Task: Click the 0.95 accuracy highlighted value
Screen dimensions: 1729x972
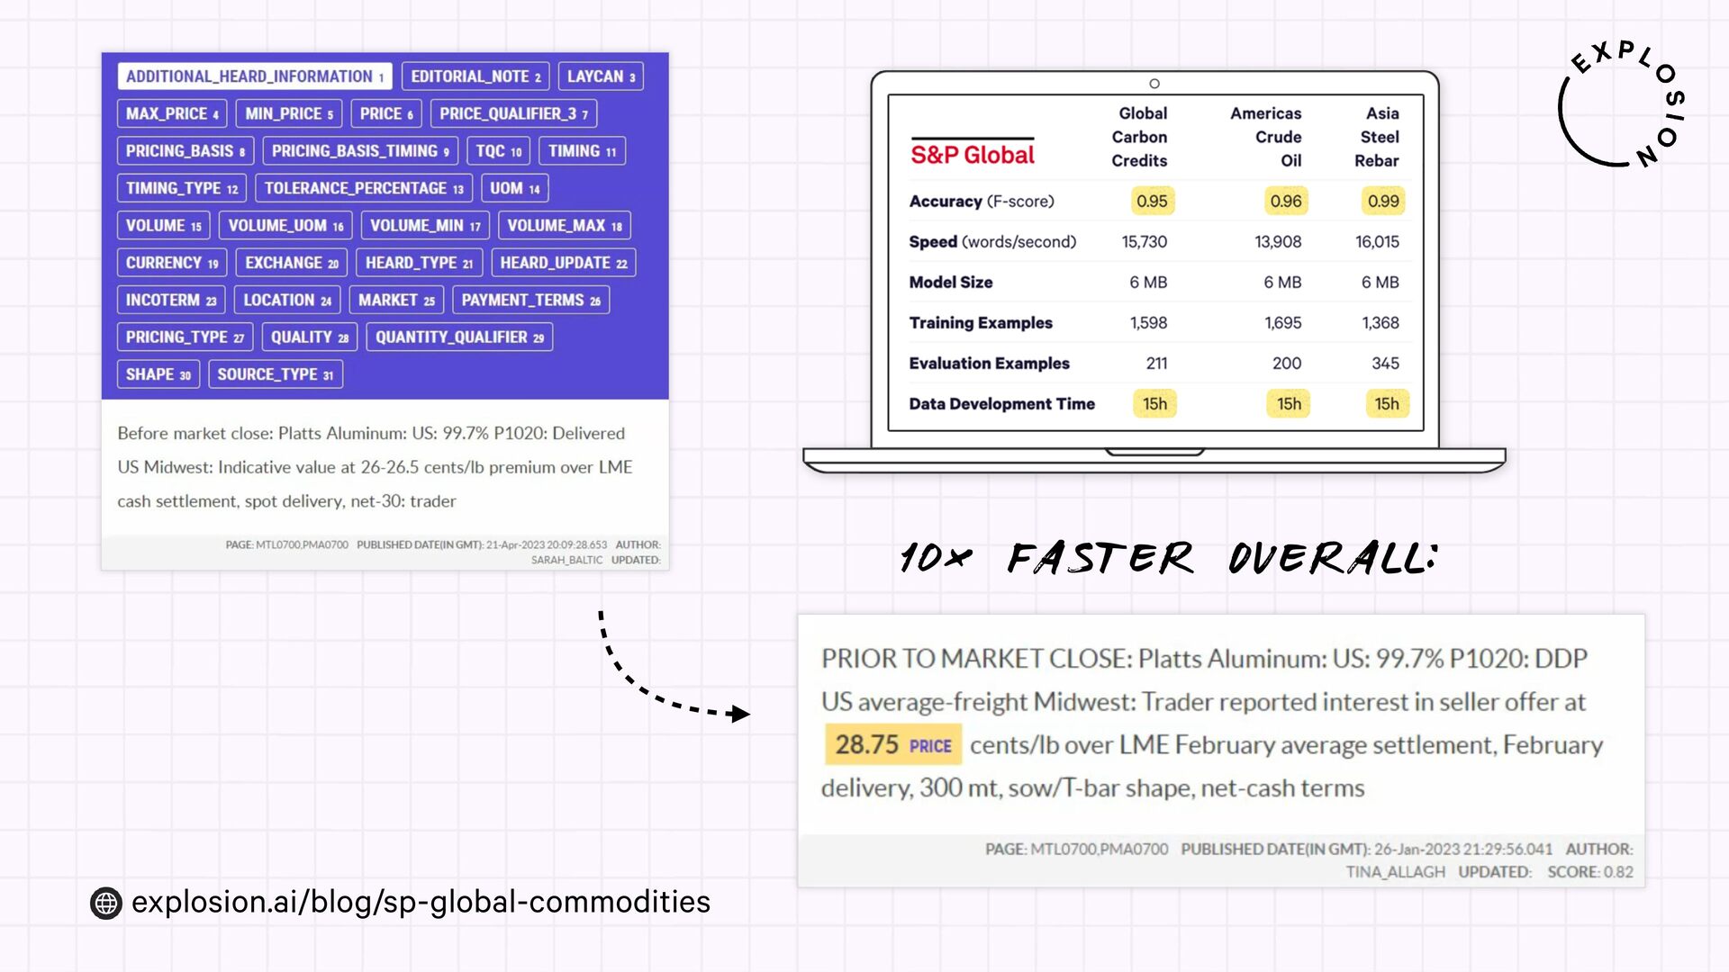Action: (x=1152, y=202)
